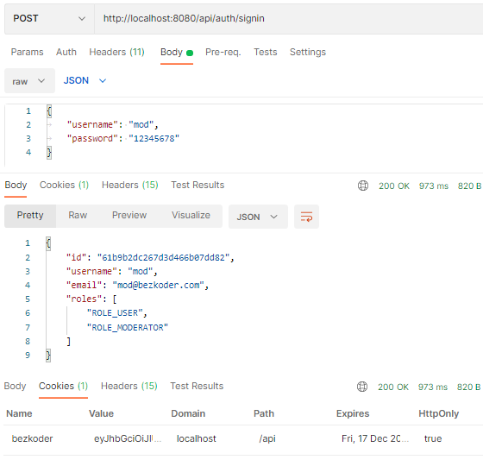Select the upper response Body tab

[x=16, y=185]
